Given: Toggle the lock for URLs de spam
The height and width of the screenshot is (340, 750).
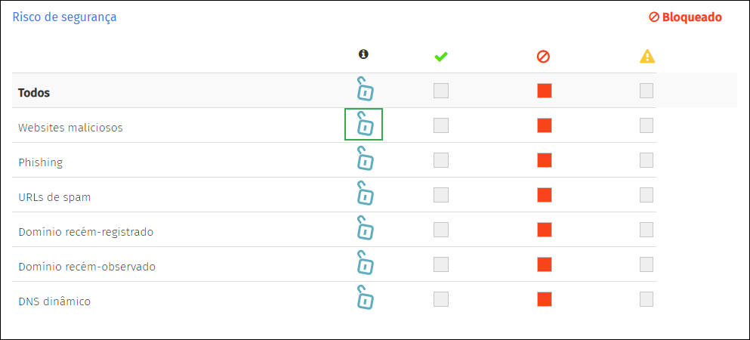Looking at the screenshot, I should point(365,193).
